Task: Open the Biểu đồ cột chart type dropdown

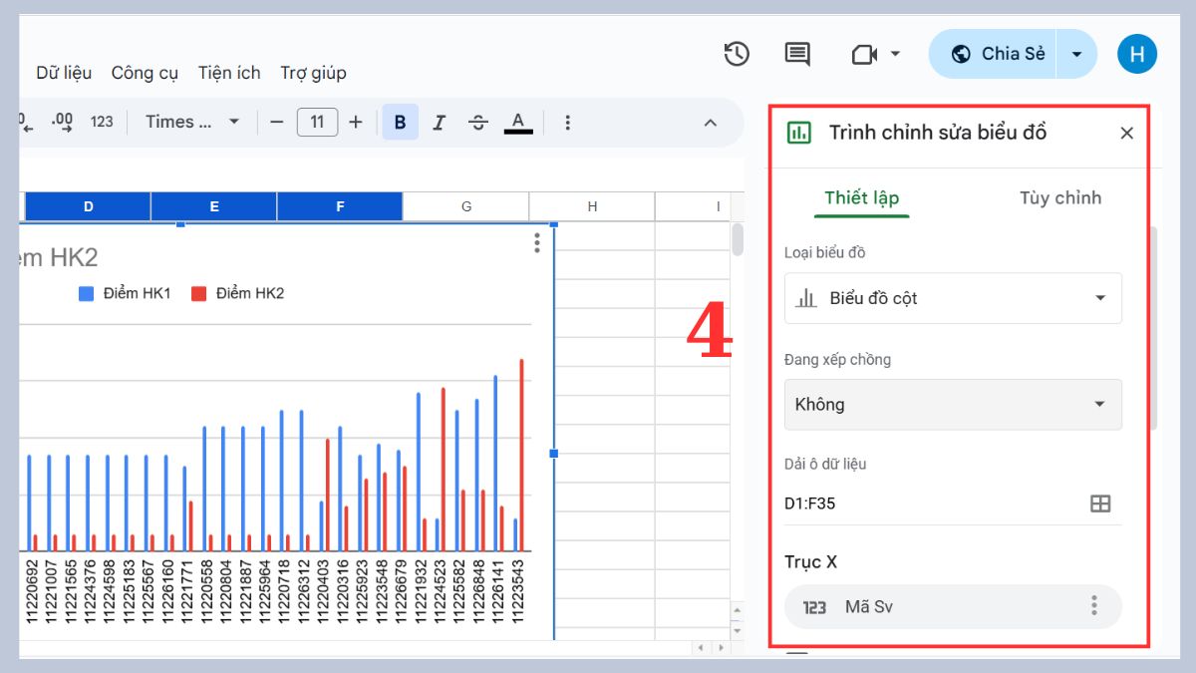Action: point(953,298)
